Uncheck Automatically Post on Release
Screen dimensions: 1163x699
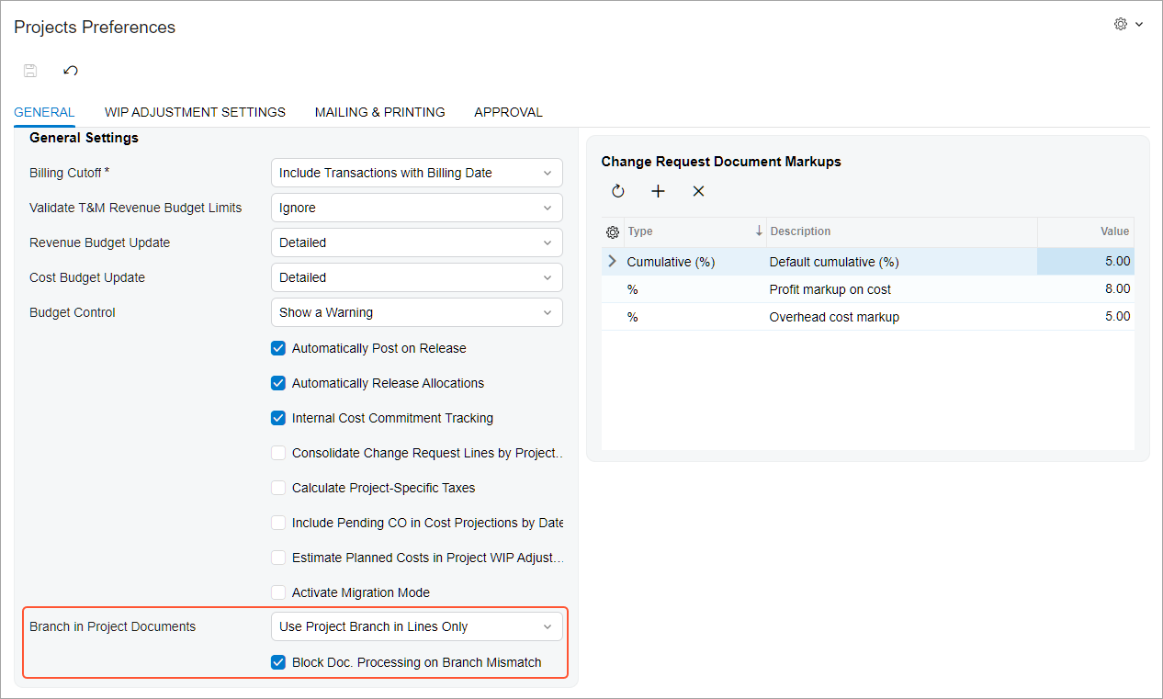pyautogui.click(x=278, y=348)
